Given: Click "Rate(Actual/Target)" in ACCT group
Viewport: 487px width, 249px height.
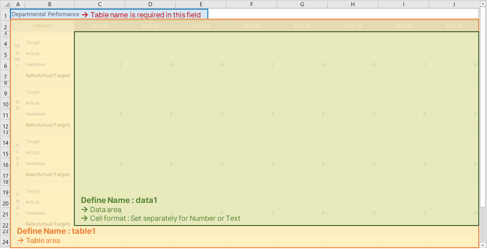Looking at the screenshot, I should coord(48,175).
